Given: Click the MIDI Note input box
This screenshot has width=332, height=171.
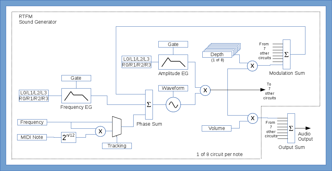Looking at the screenshot, I should point(32,137).
